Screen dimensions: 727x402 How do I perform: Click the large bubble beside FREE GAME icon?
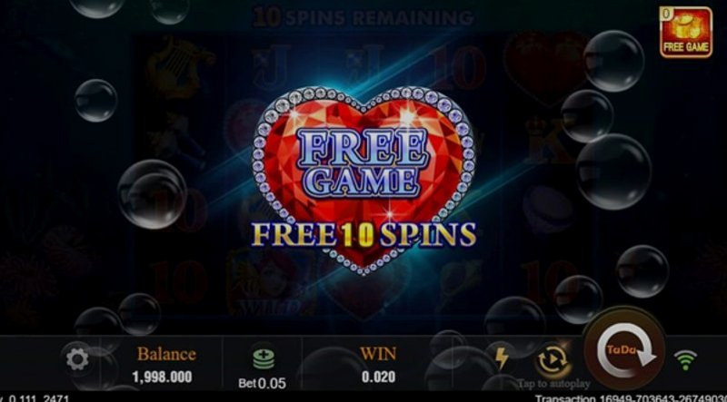tap(614, 61)
